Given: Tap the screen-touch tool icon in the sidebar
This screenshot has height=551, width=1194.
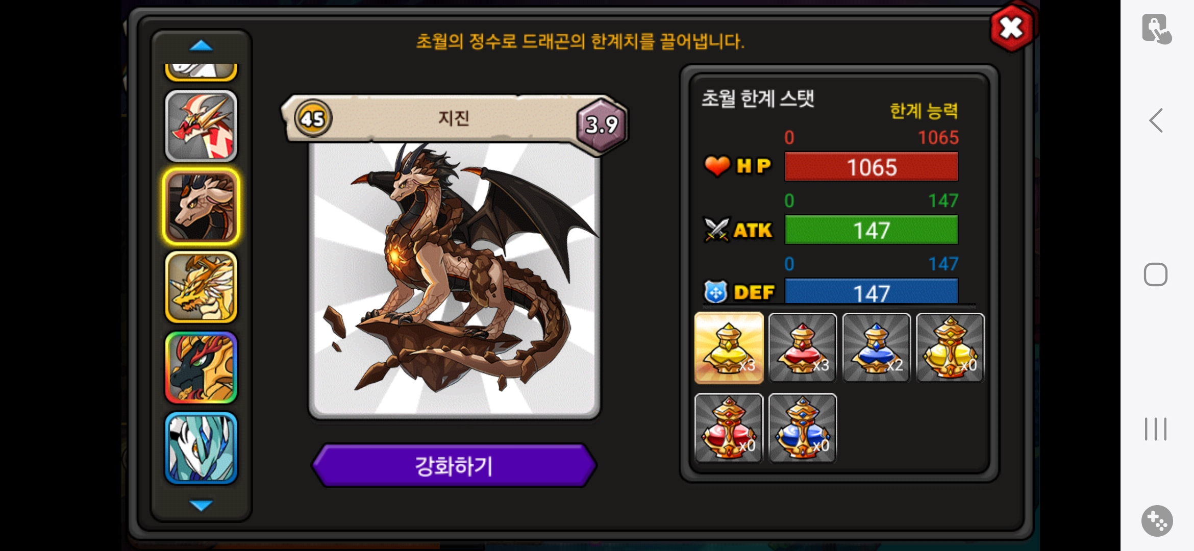Looking at the screenshot, I should [x=1156, y=29].
